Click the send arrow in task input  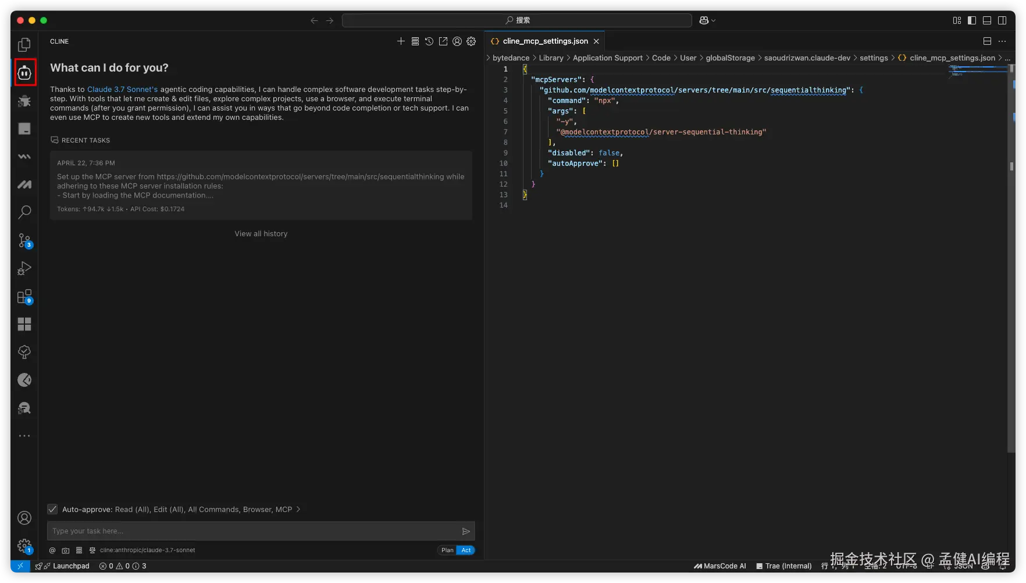[466, 531]
